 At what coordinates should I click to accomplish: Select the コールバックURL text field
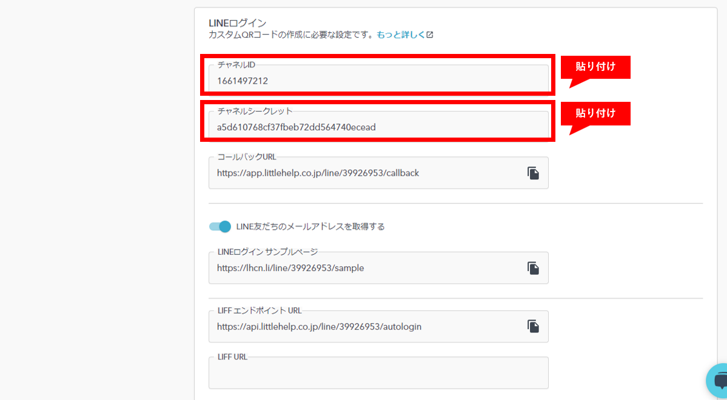coord(364,173)
